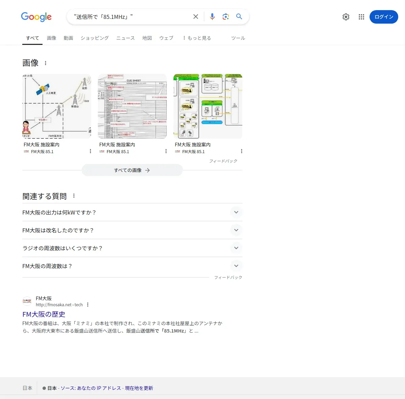Click FM大阪 site name above result URL
This screenshot has height=399, width=405.
coord(44,298)
